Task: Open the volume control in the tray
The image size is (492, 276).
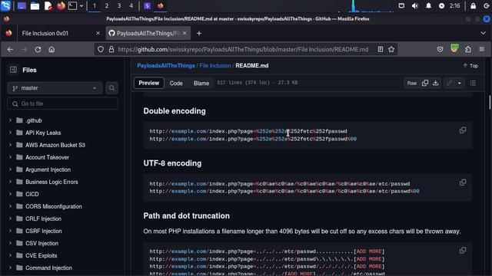Action: [x=415, y=5]
